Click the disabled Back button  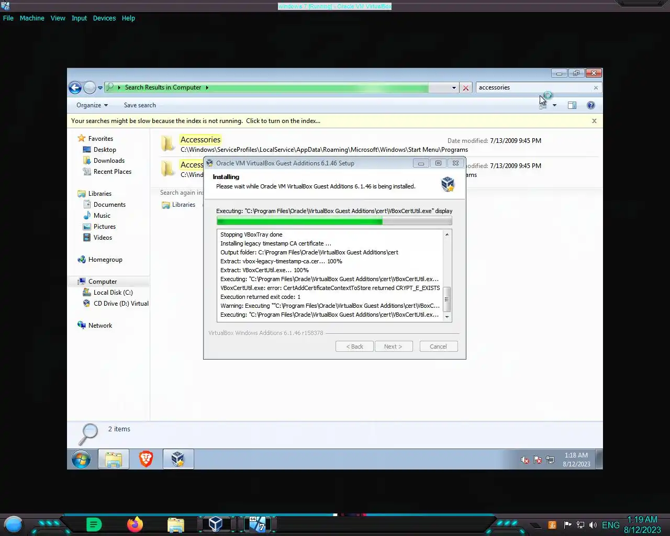(354, 347)
